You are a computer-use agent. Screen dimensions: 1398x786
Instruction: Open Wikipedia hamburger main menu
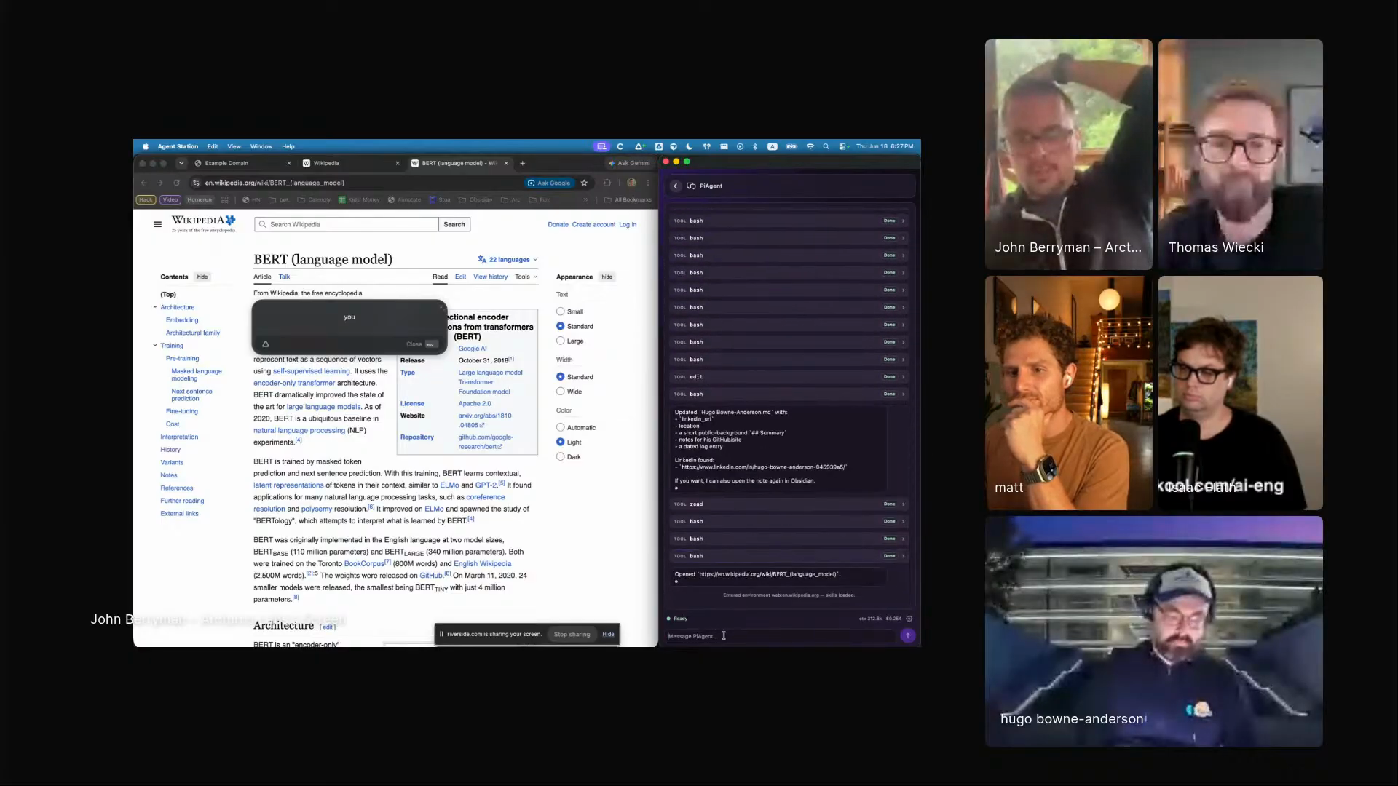click(157, 224)
